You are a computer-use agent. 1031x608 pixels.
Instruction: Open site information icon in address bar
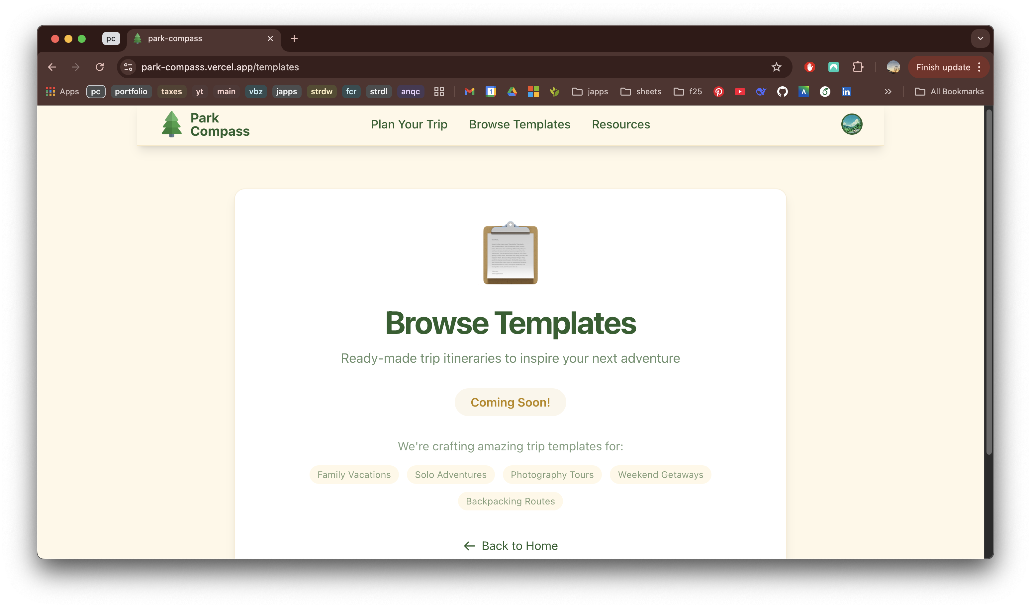(x=128, y=67)
